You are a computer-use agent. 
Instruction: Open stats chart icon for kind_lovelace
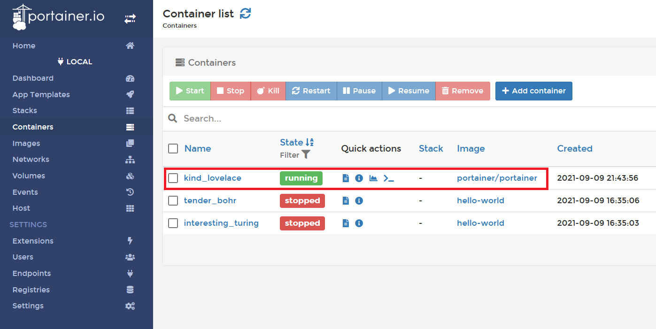click(373, 178)
